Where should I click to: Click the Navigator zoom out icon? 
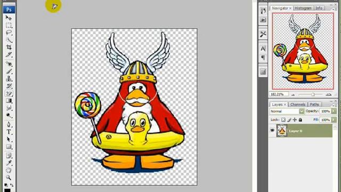tap(293, 95)
